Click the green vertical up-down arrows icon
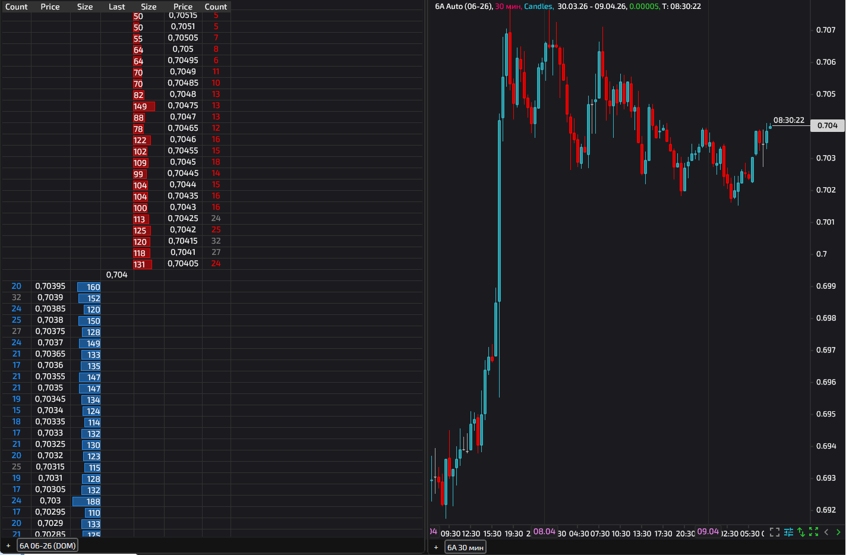846x555 pixels. [x=801, y=532]
